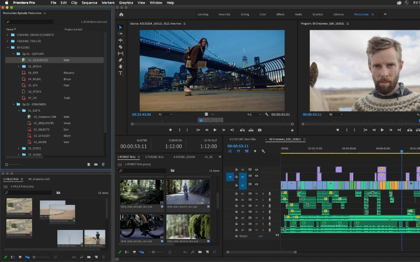Click Name column header in Production panel
Screen dimensions: 420x262
tap(10, 29)
